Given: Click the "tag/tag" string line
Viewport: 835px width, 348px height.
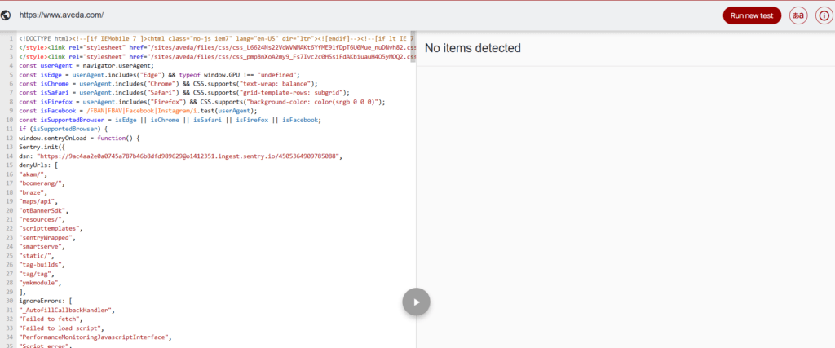Looking at the screenshot, I should click(37, 274).
